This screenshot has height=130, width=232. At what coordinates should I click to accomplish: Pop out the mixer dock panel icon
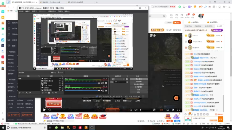point(108,76)
